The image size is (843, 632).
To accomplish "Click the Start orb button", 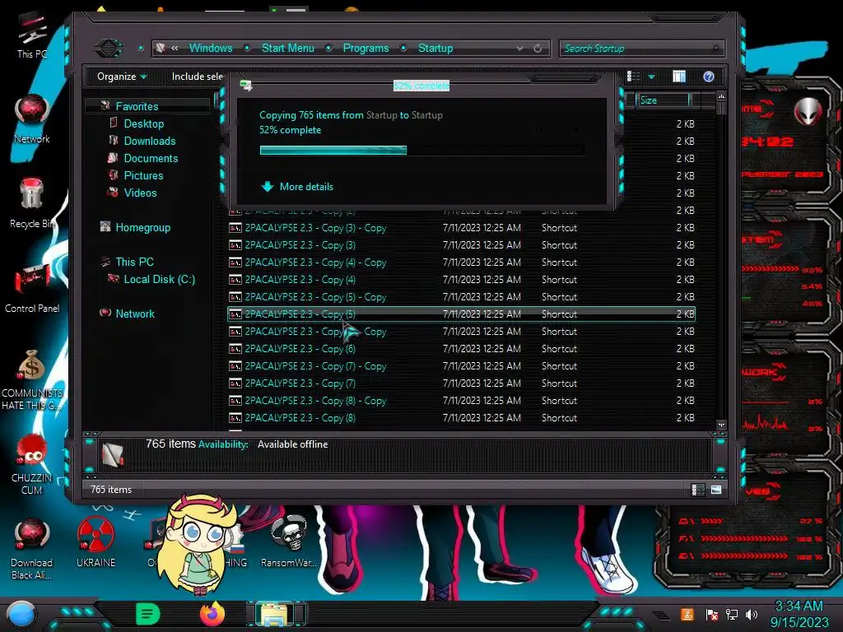I will pos(21,615).
